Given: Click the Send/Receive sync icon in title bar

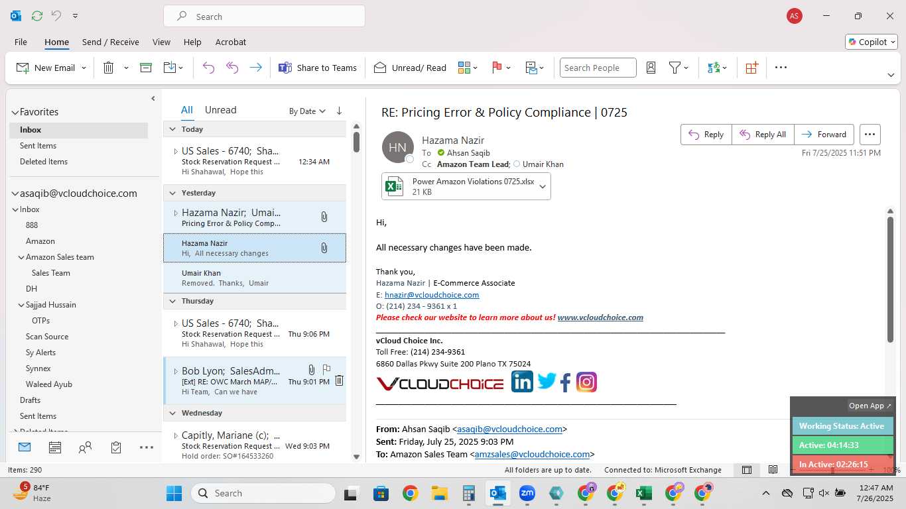Looking at the screenshot, I should 36,16.
